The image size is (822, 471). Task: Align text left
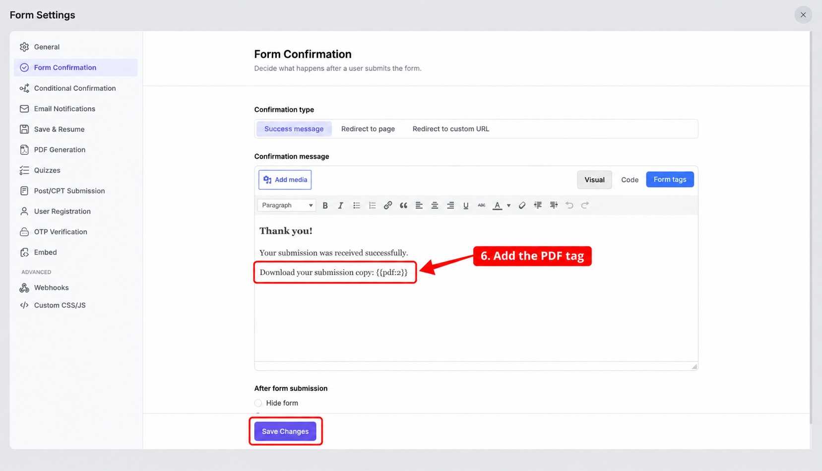tap(419, 205)
